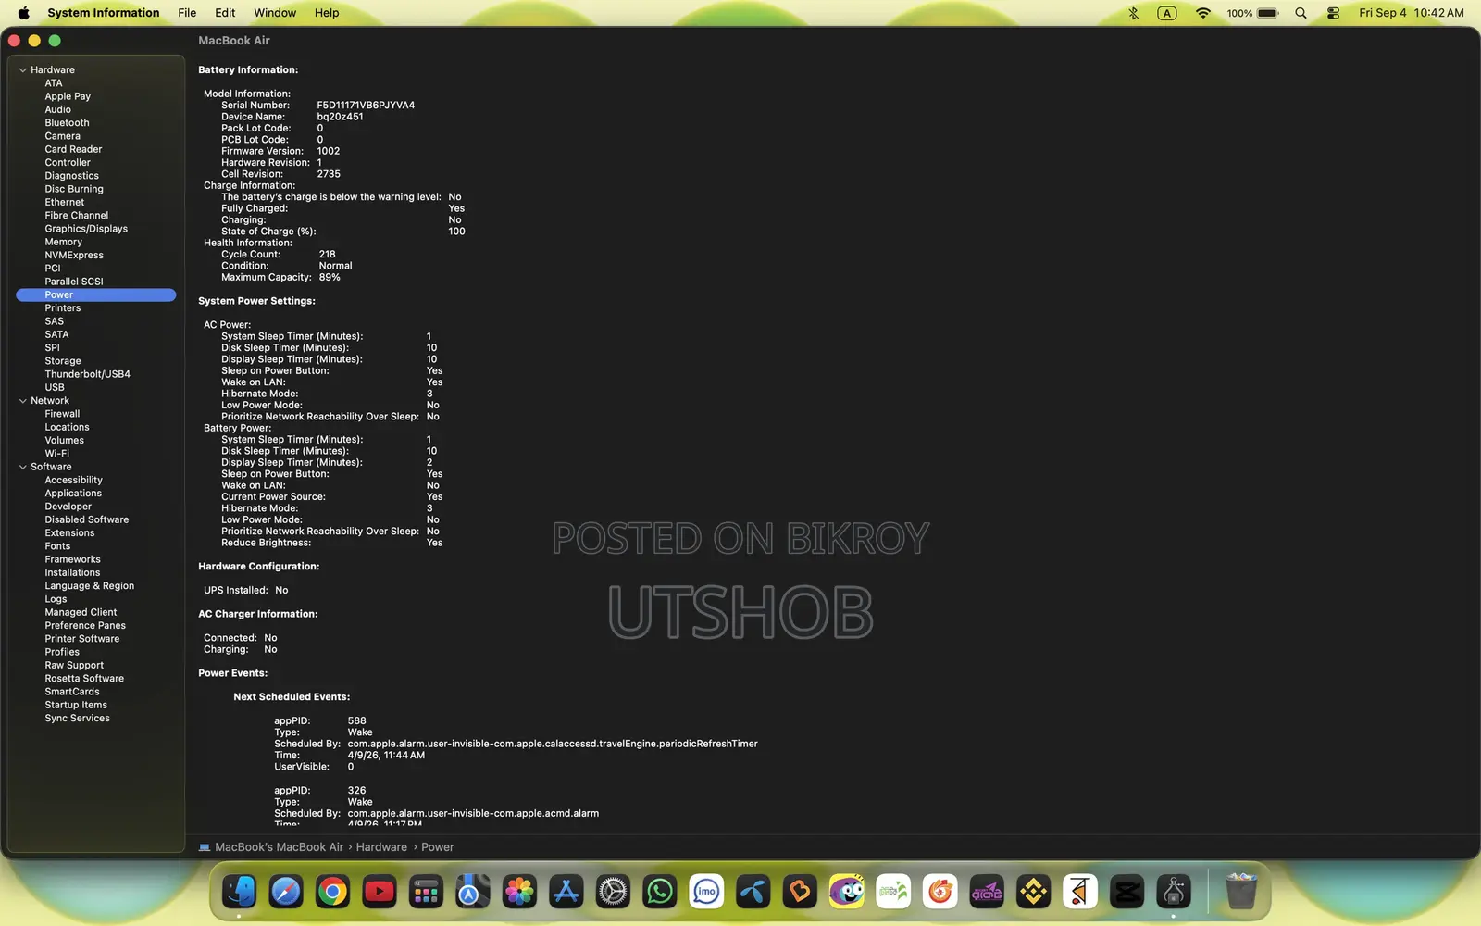This screenshot has height=926, width=1481.
Task: Open System Settings gear in the Dock
Action: (613, 892)
